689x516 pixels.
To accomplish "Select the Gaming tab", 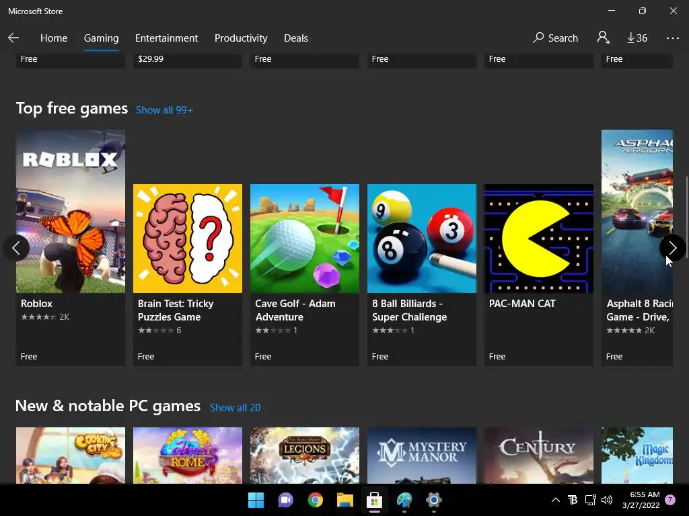I will (101, 38).
